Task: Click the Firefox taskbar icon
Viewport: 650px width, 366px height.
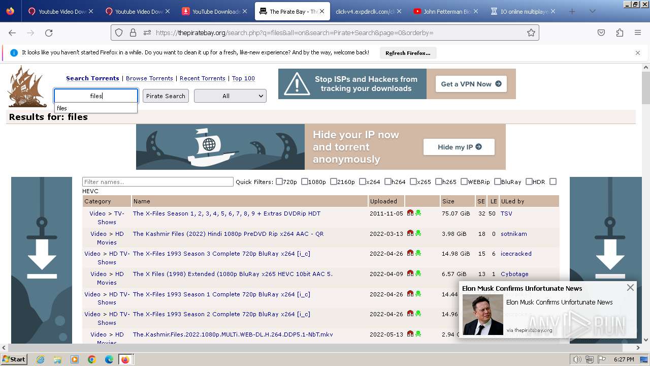Action: (125, 359)
